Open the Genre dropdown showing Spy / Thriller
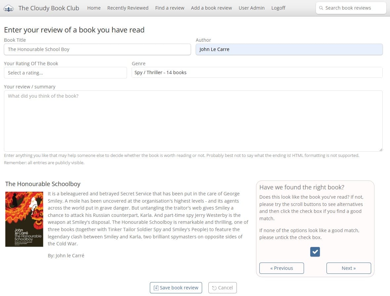The width and height of the screenshot is (390, 296). (257, 73)
